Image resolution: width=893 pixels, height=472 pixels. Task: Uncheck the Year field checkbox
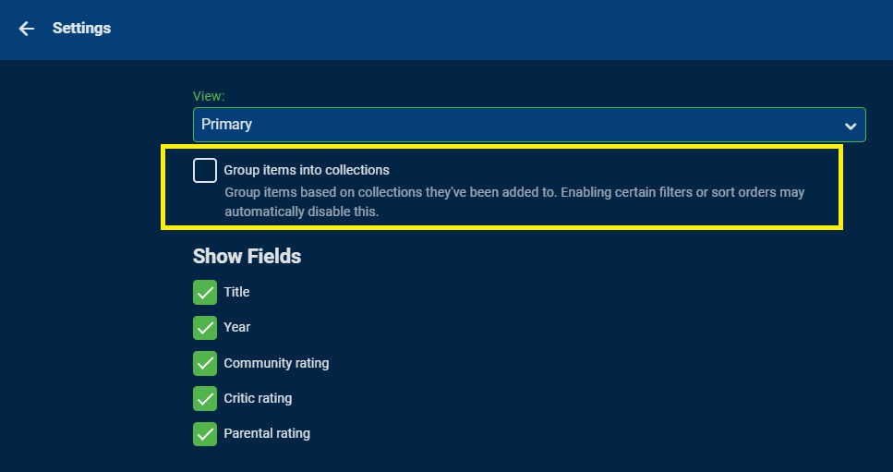point(205,328)
